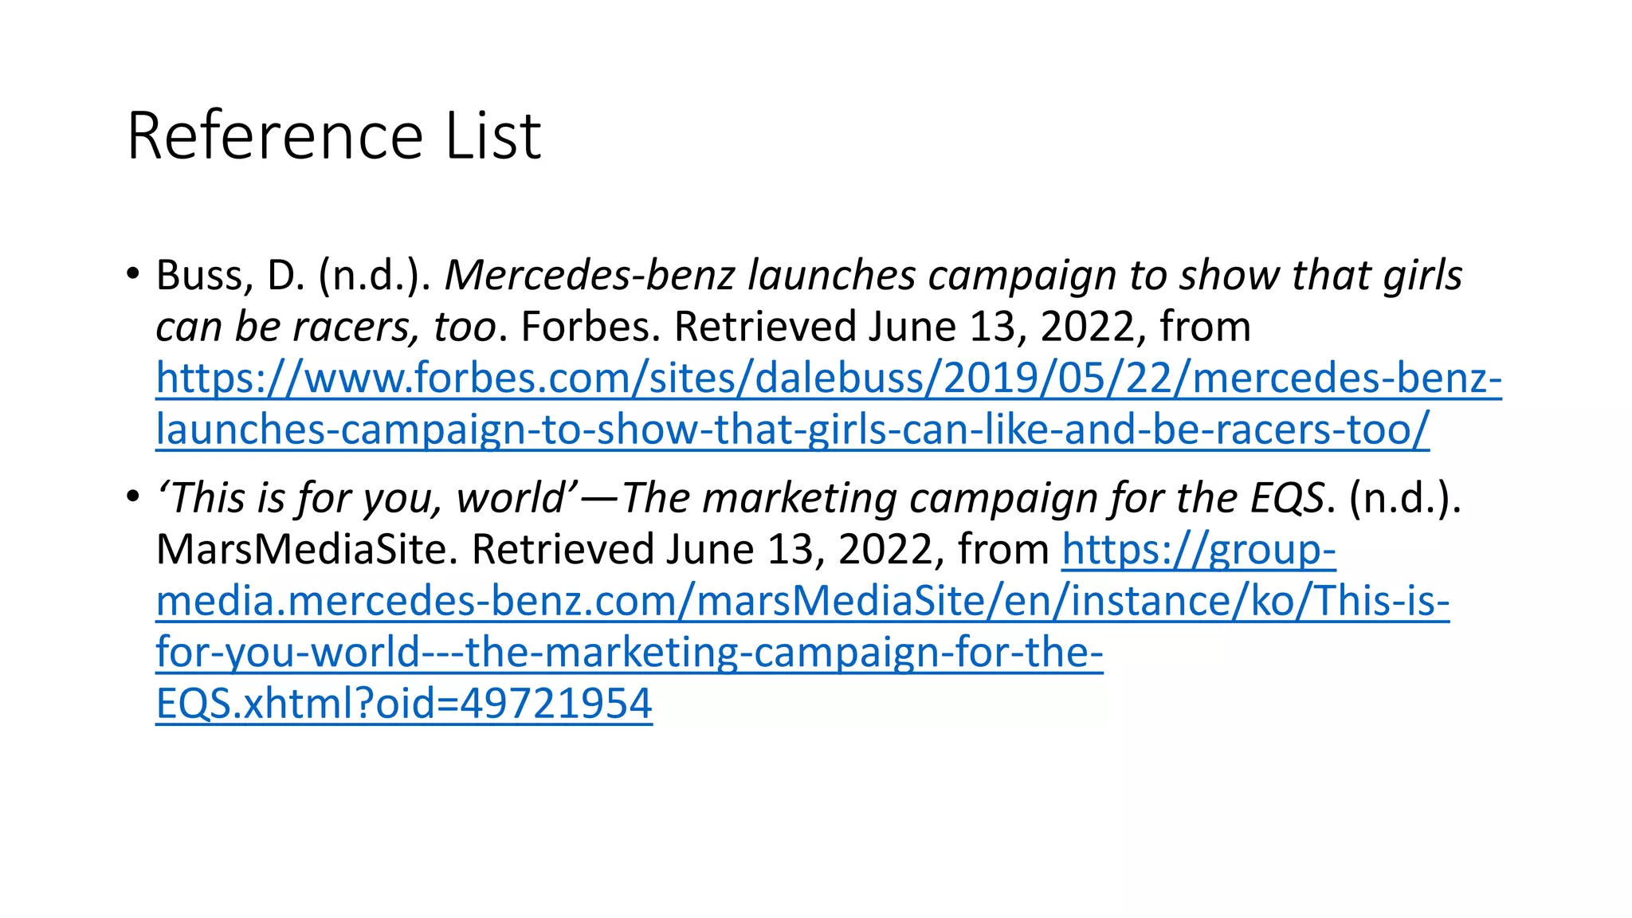Click the second reference's bullet point
The image size is (1632, 918).
[x=132, y=497]
